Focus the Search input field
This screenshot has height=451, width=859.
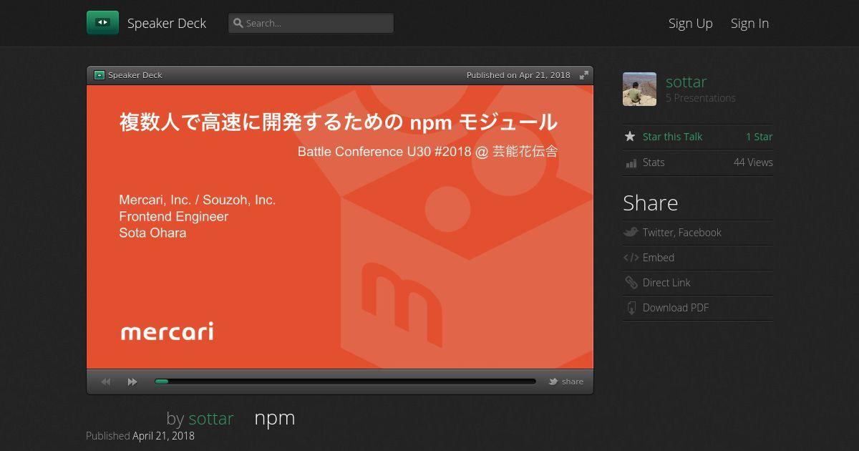pyautogui.click(x=311, y=23)
